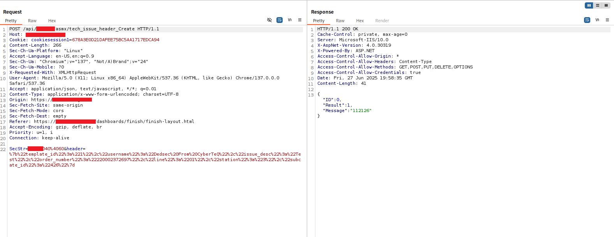Open the Response panel hamburger options menu
Viewport: 614px width, 237px height.
tap(607, 20)
